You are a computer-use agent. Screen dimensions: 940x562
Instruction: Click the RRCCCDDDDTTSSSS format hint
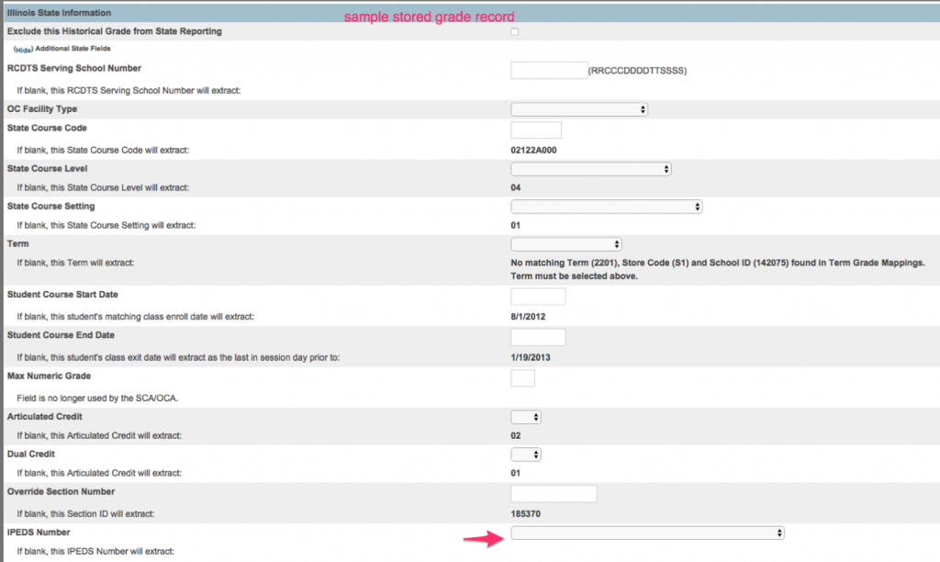tap(637, 71)
